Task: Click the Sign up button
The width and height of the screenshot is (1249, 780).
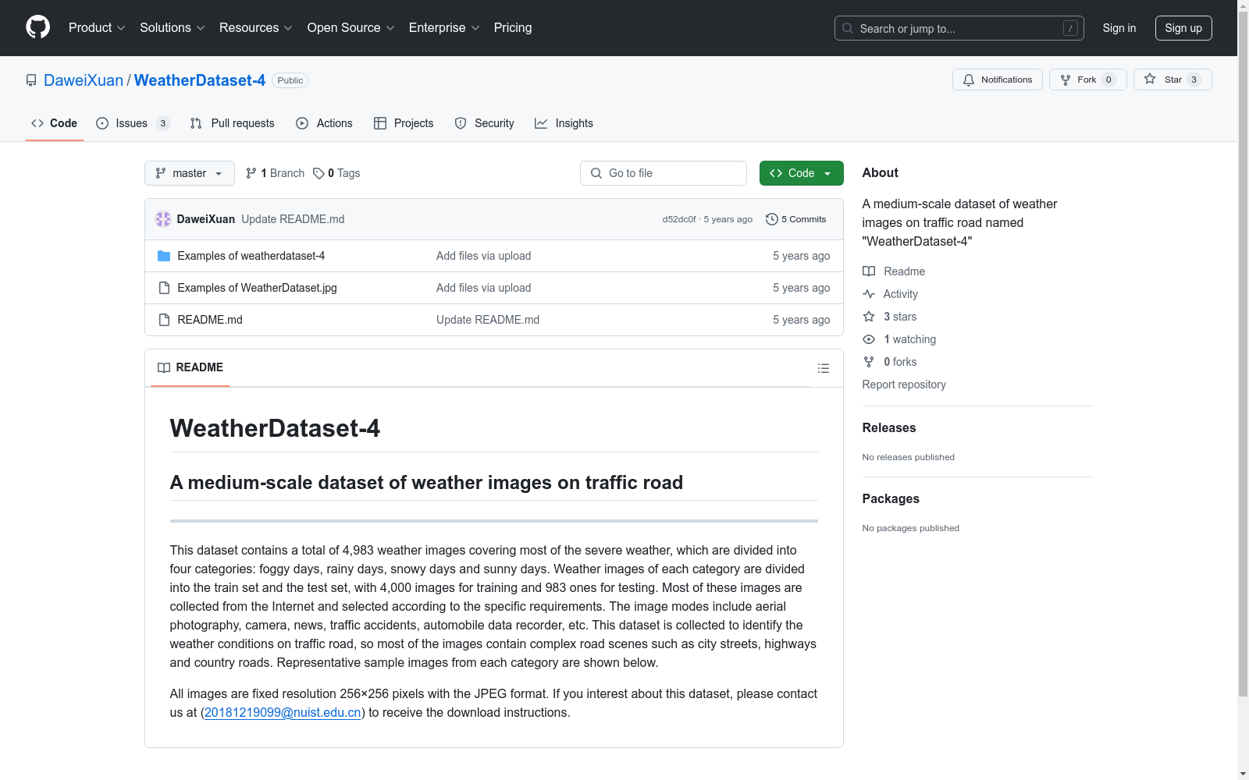Action: pos(1183,28)
